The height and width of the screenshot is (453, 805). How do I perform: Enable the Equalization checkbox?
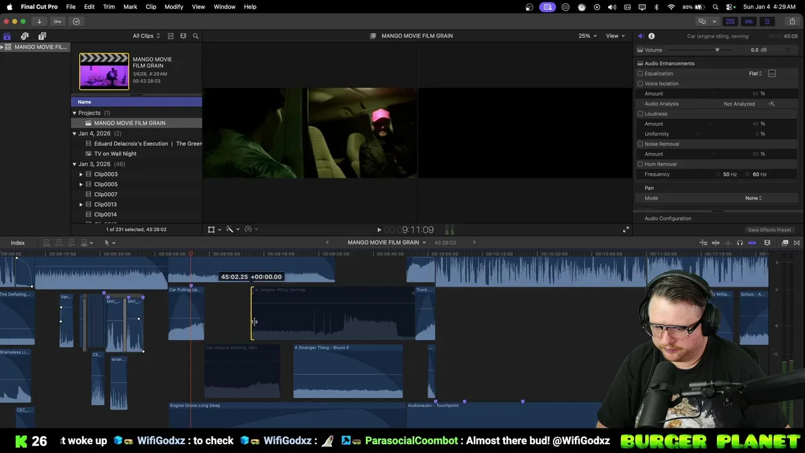[x=640, y=74]
